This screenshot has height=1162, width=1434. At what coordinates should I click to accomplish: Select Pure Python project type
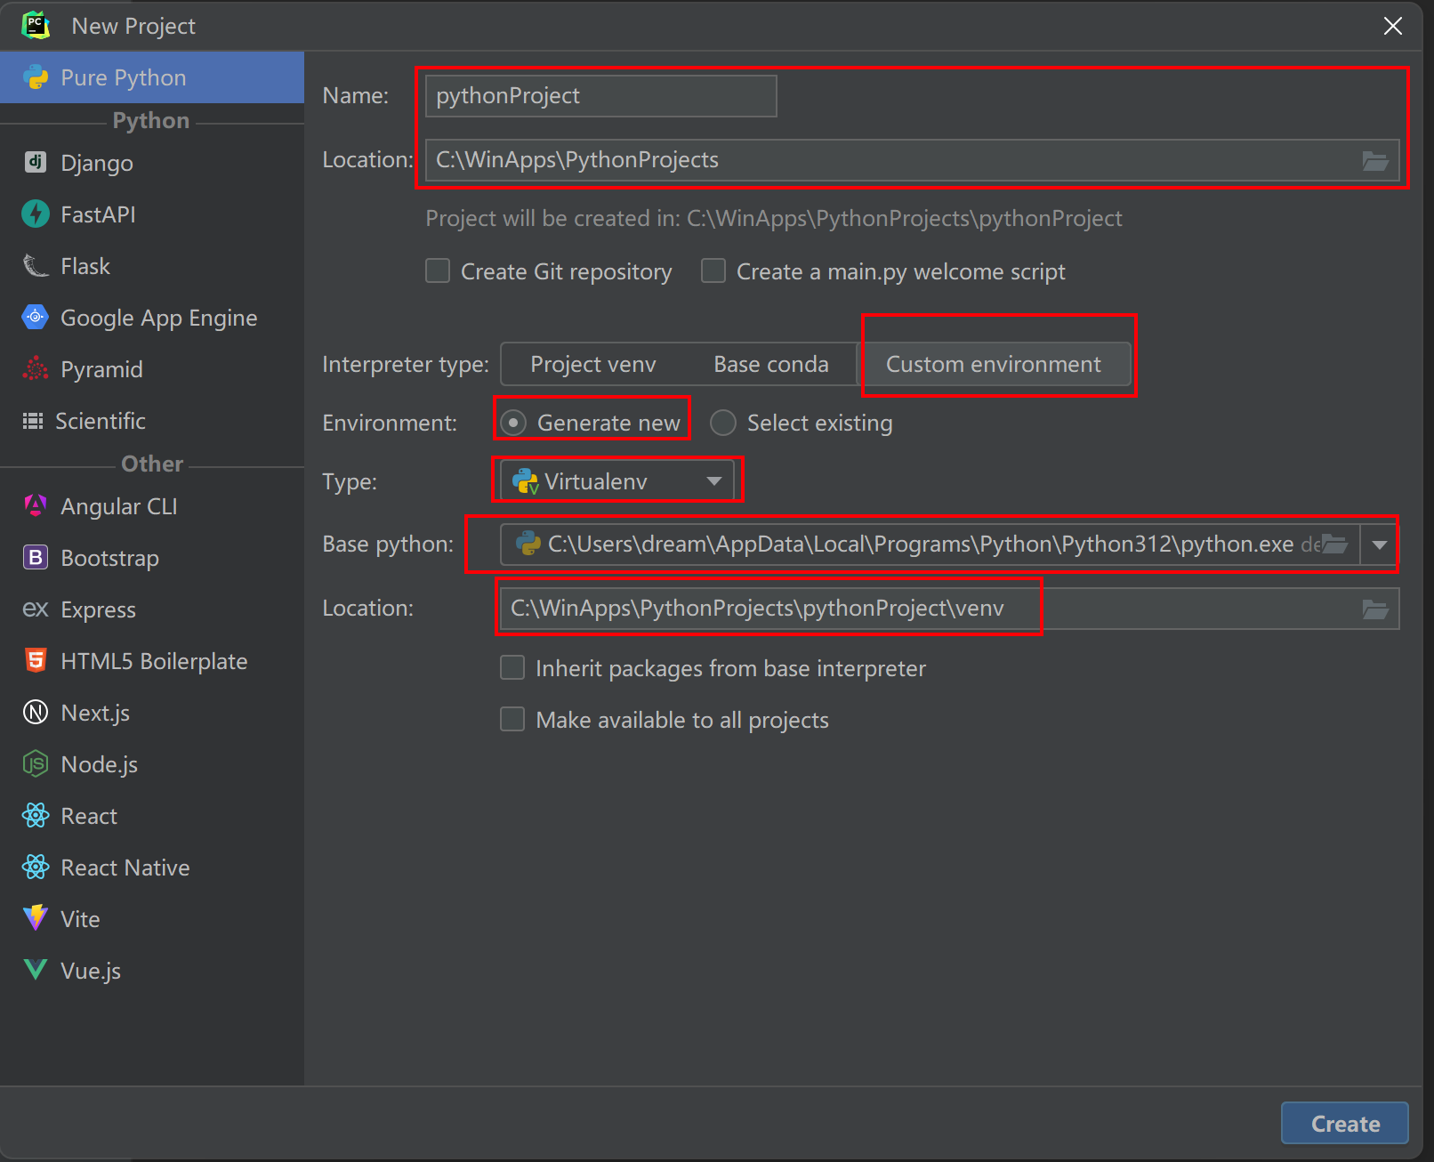click(152, 77)
